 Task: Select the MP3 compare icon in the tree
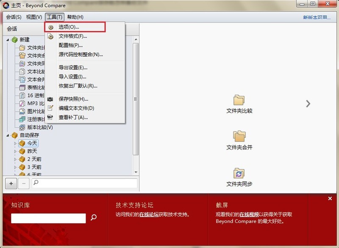coord(22,103)
